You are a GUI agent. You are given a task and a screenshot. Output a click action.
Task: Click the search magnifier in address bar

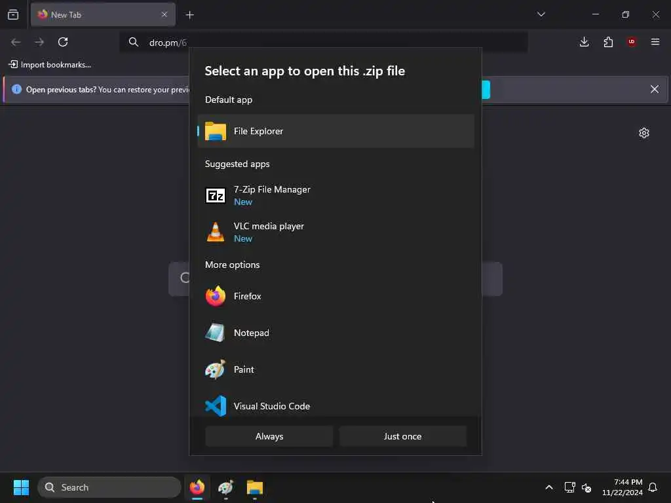134,42
